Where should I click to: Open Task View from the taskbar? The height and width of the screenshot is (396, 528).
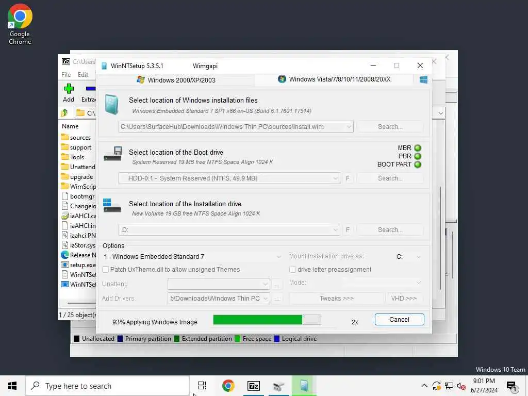[x=202, y=386]
